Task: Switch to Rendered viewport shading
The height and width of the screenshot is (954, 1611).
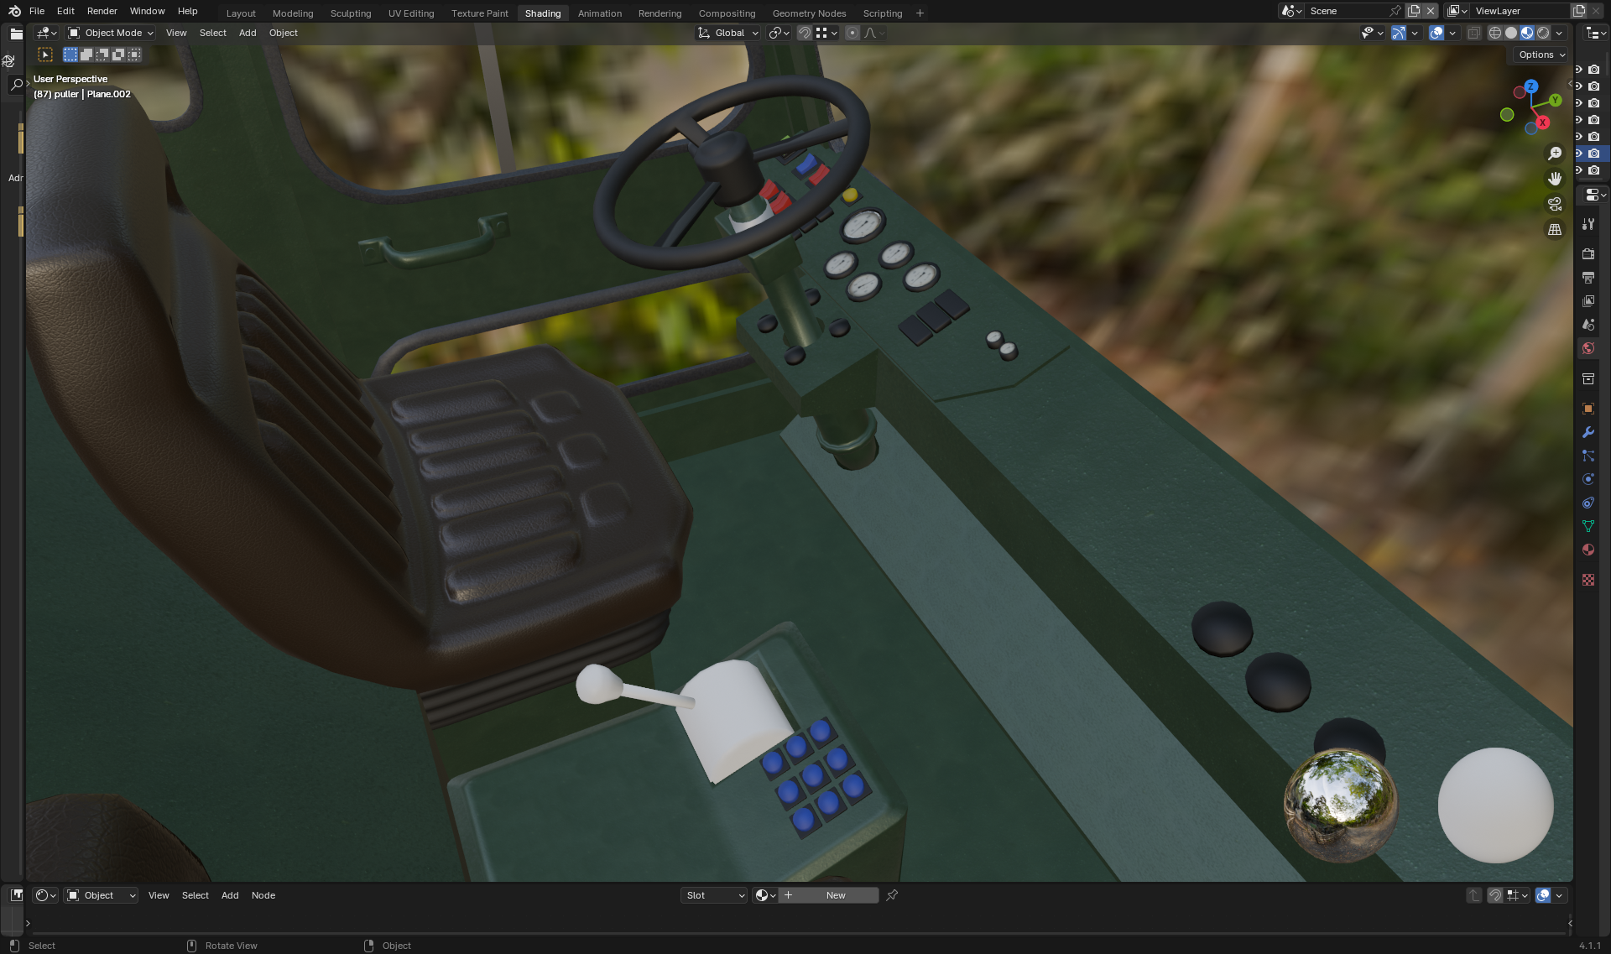Action: [1543, 33]
